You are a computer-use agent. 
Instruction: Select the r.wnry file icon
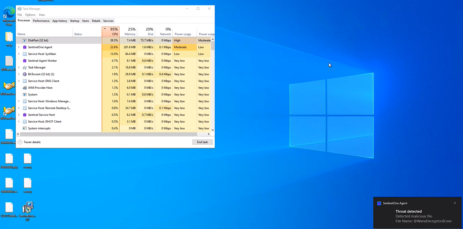28,160
